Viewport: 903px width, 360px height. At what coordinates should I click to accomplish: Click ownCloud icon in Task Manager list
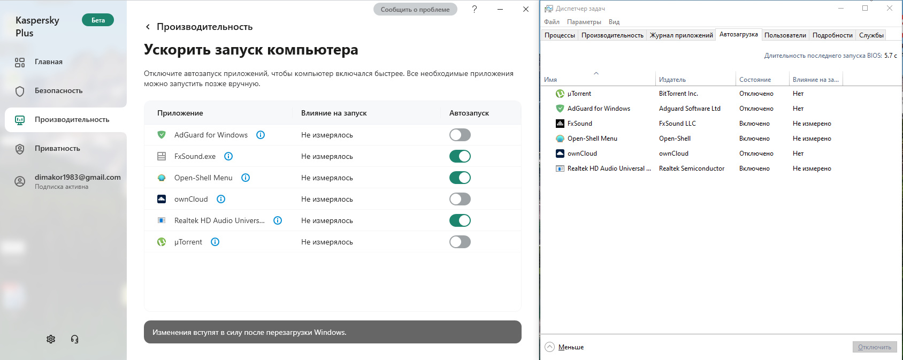coord(560,154)
